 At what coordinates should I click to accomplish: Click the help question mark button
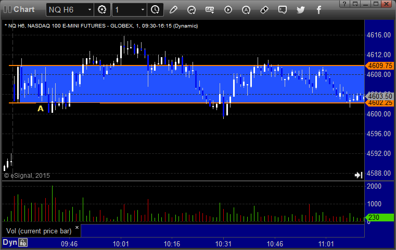pos(344,4)
